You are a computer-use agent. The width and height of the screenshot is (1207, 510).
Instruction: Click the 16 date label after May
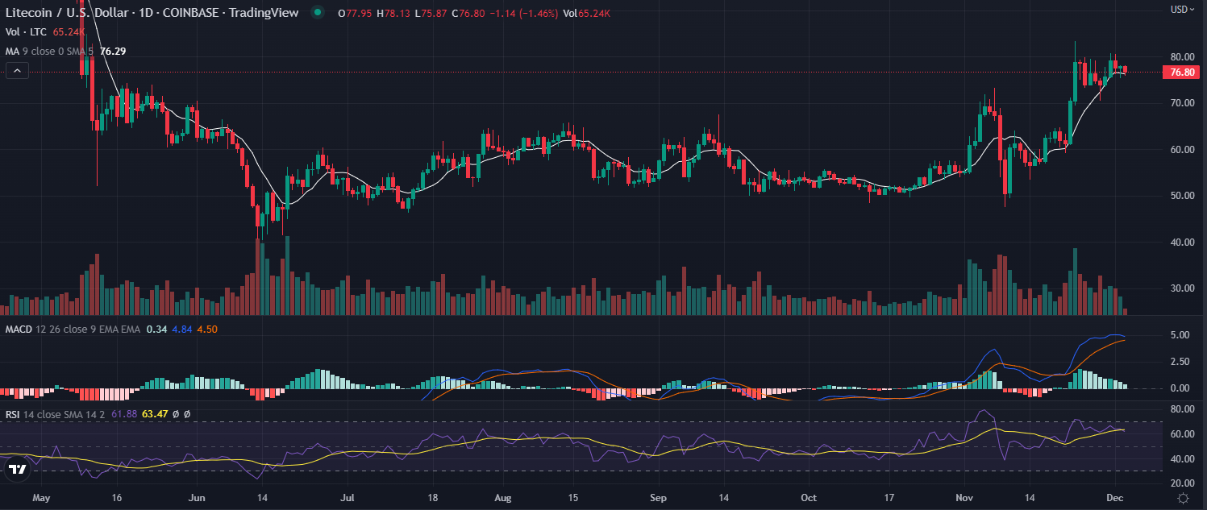click(x=117, y=499)
